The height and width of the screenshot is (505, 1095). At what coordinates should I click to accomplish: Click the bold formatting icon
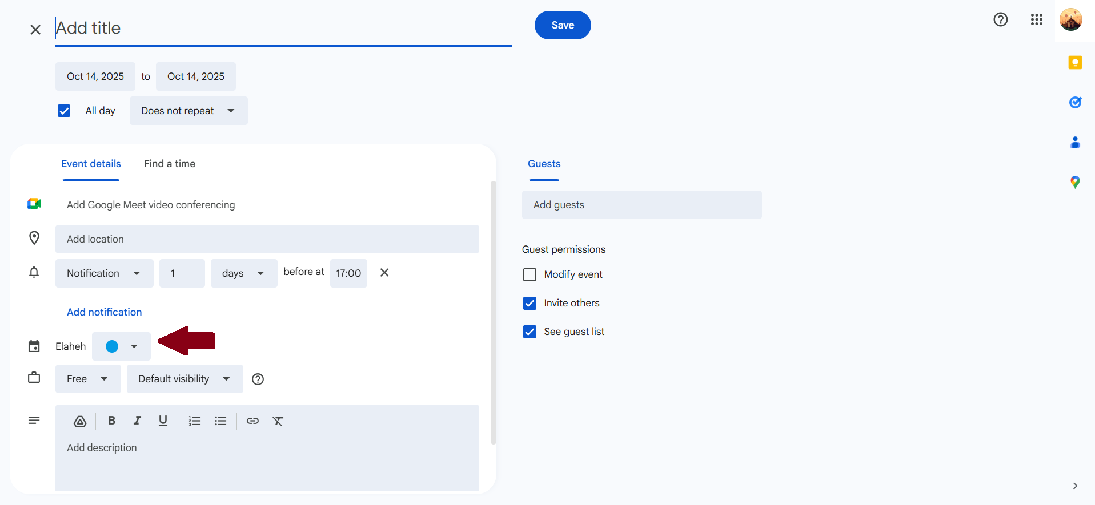111,421
